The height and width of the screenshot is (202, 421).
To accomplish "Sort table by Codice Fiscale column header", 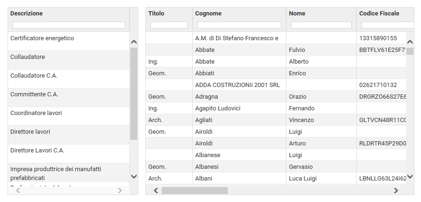I will (x=379, y=14).
